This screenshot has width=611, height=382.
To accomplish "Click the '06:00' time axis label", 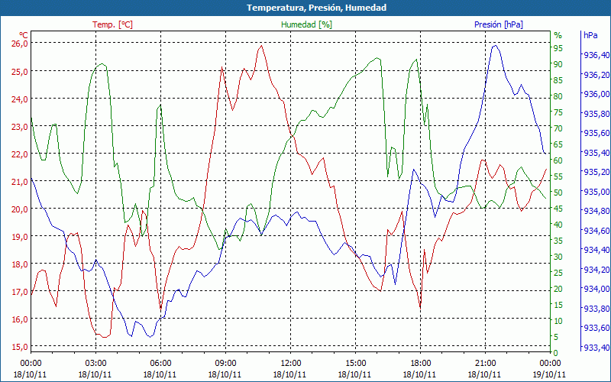I will point(160,364).
